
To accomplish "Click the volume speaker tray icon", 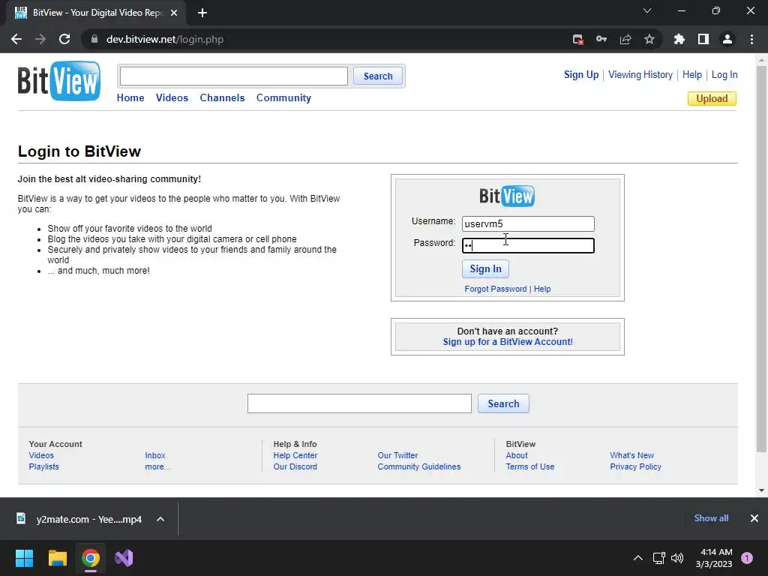I will pyautogui.click(x=677, y=558).
